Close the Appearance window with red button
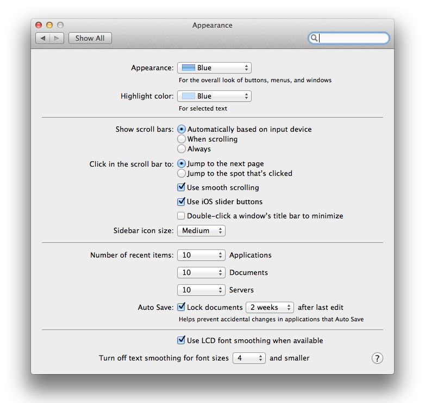The width and height of the screenshot is (425, 403). pos(39,25)
